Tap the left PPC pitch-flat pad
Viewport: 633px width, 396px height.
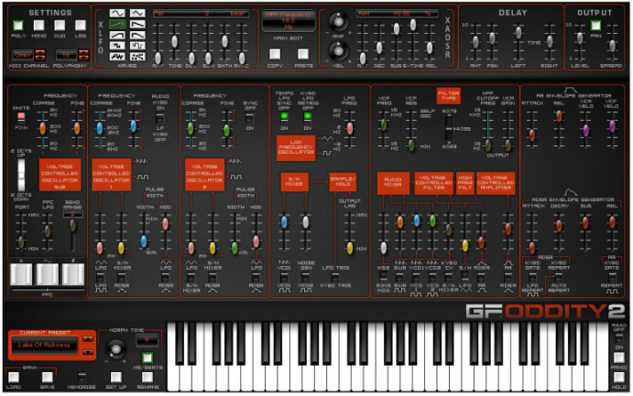coord(21,274)
